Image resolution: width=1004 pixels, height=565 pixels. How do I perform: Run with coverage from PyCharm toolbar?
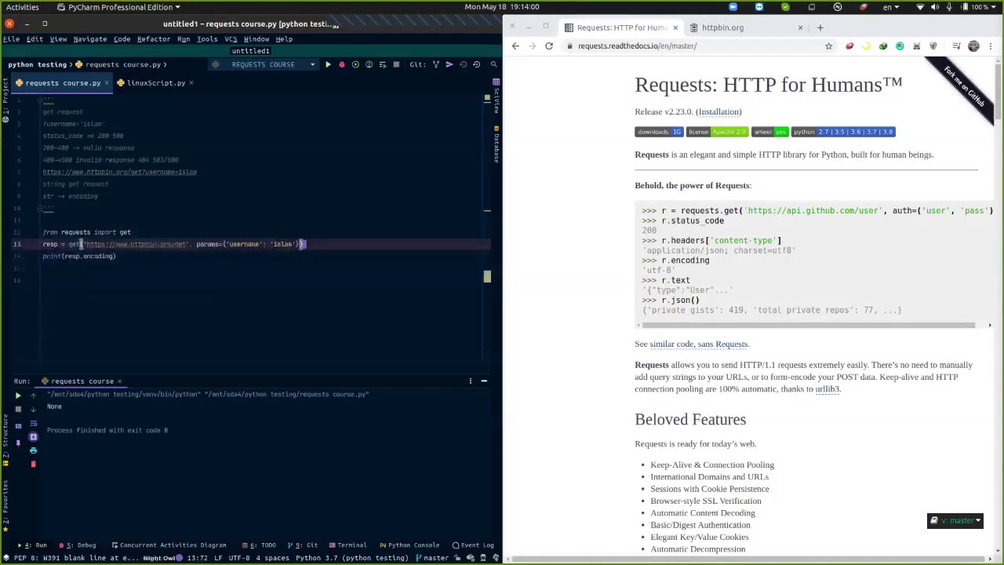pyautogui.click(x=355, y=64)
